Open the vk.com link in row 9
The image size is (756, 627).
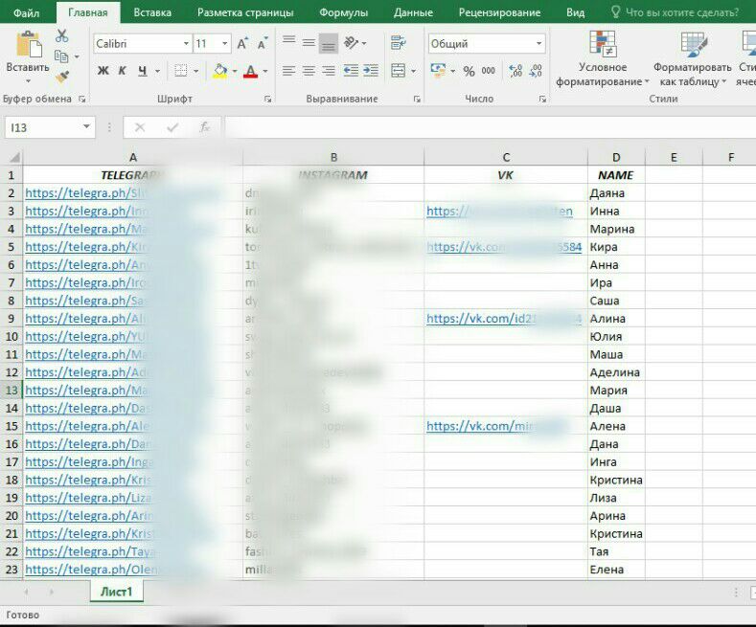pos(504,319)
